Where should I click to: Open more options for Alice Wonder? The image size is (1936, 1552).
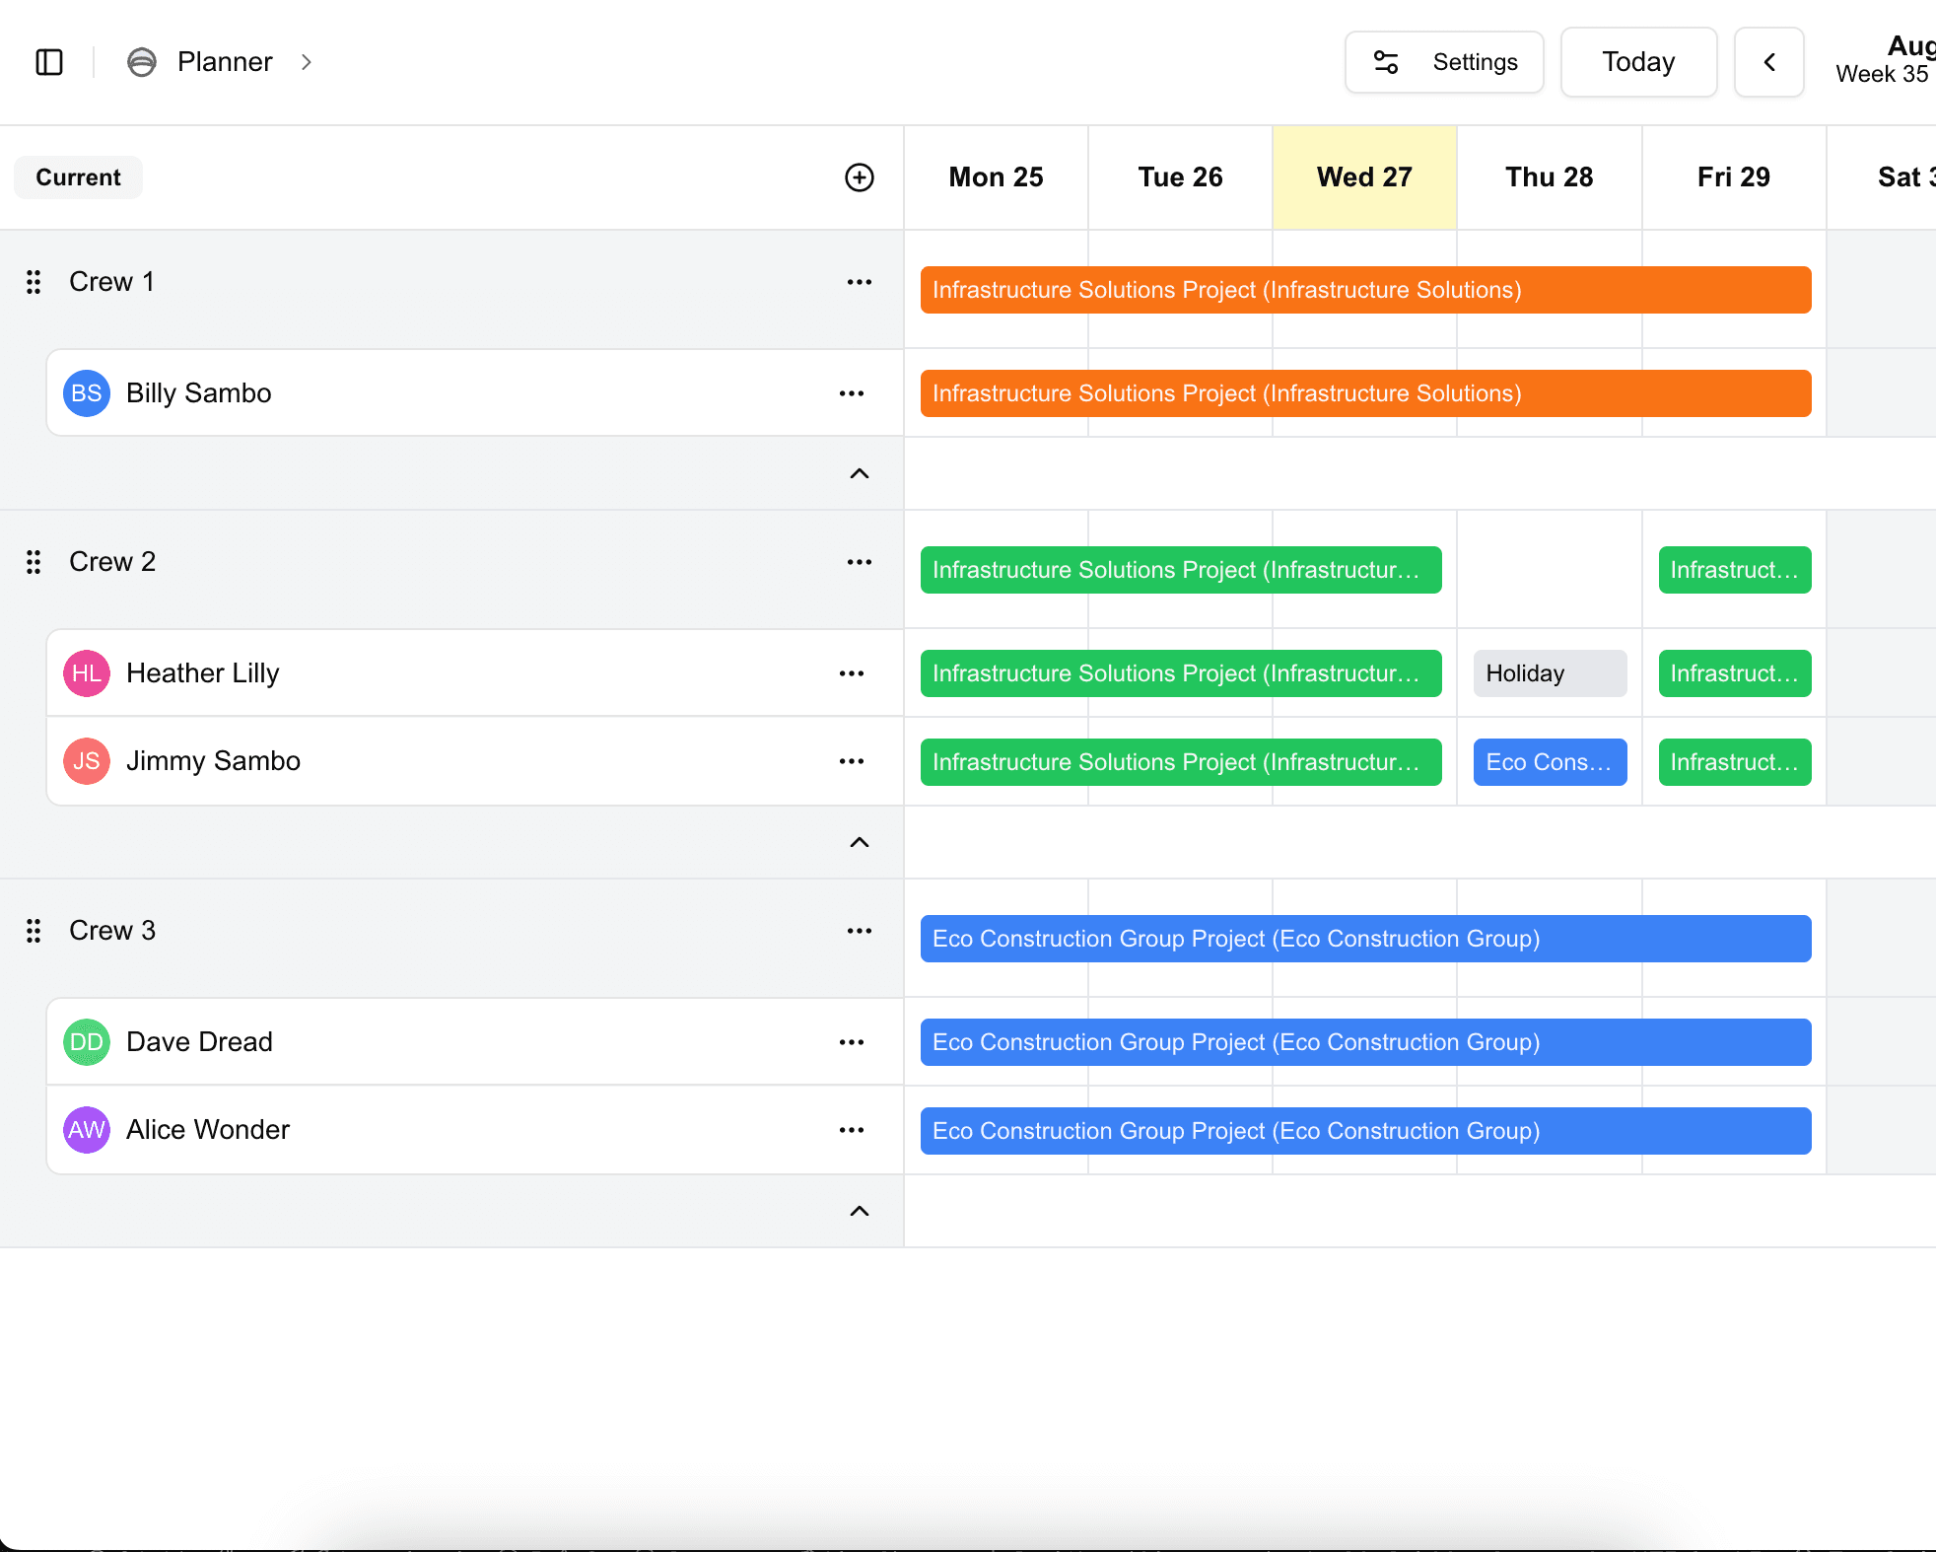850,1130
